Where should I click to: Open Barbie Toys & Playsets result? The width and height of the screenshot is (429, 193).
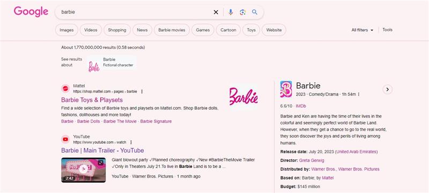tap(92, 100)
